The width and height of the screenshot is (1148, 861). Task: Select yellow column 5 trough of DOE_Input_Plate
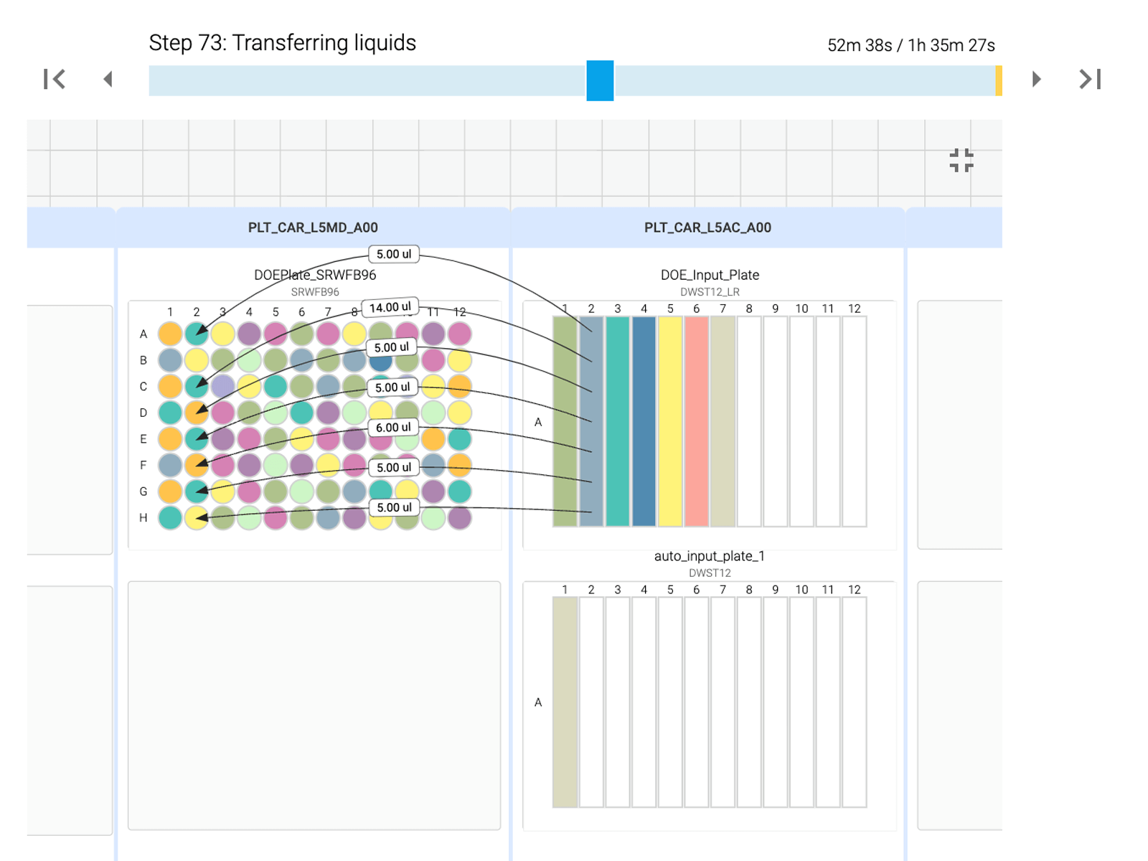click(x=670, y=422)
